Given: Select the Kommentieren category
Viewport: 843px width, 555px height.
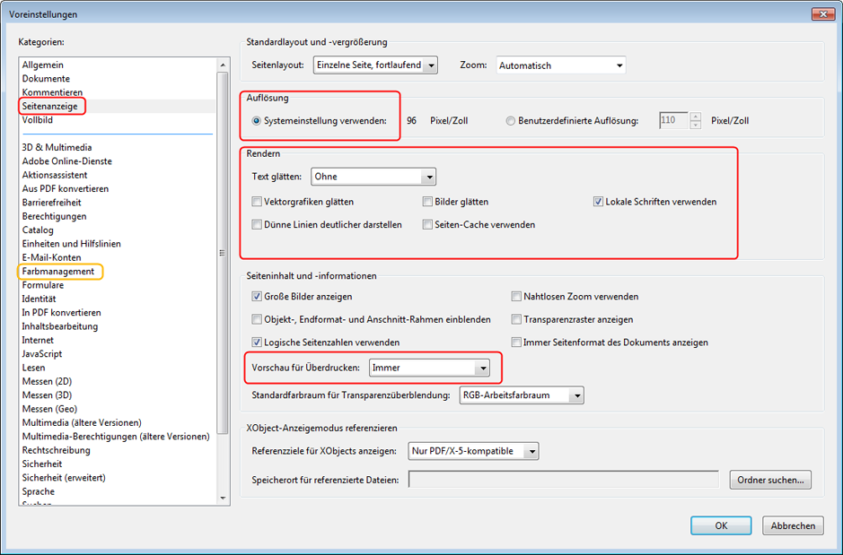Looking at the screenshot, I should (x=52, y=92).
